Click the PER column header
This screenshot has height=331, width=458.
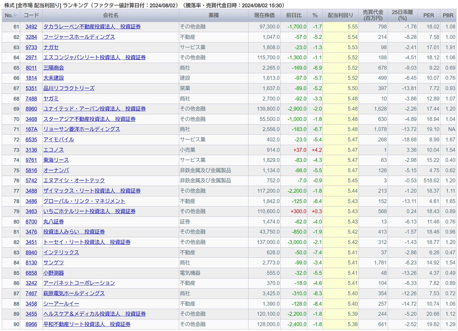click(428, 15)
